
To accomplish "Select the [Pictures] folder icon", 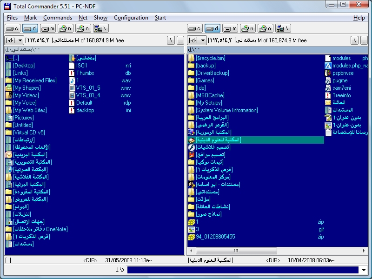I will (x=8, y=118).
